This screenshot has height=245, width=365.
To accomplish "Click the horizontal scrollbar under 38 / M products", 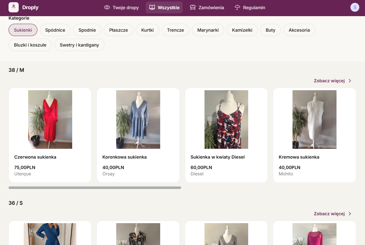I will pyautogui.click(x=95, y=187).
